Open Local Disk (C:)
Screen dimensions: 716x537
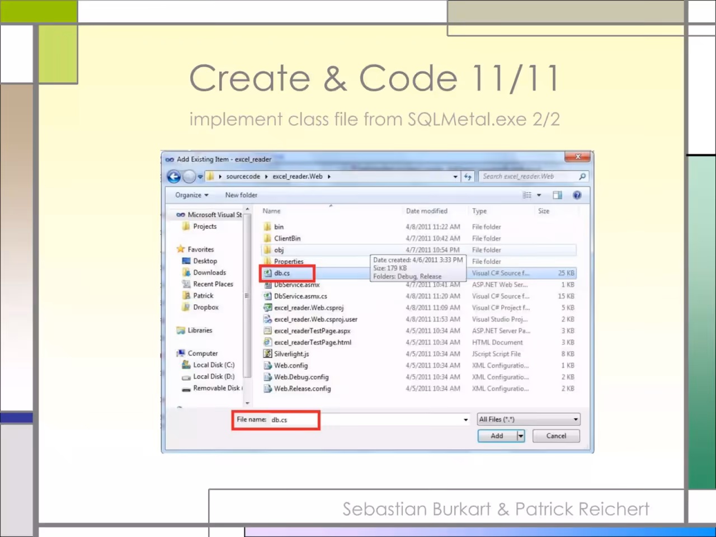(x=208, y=365)
